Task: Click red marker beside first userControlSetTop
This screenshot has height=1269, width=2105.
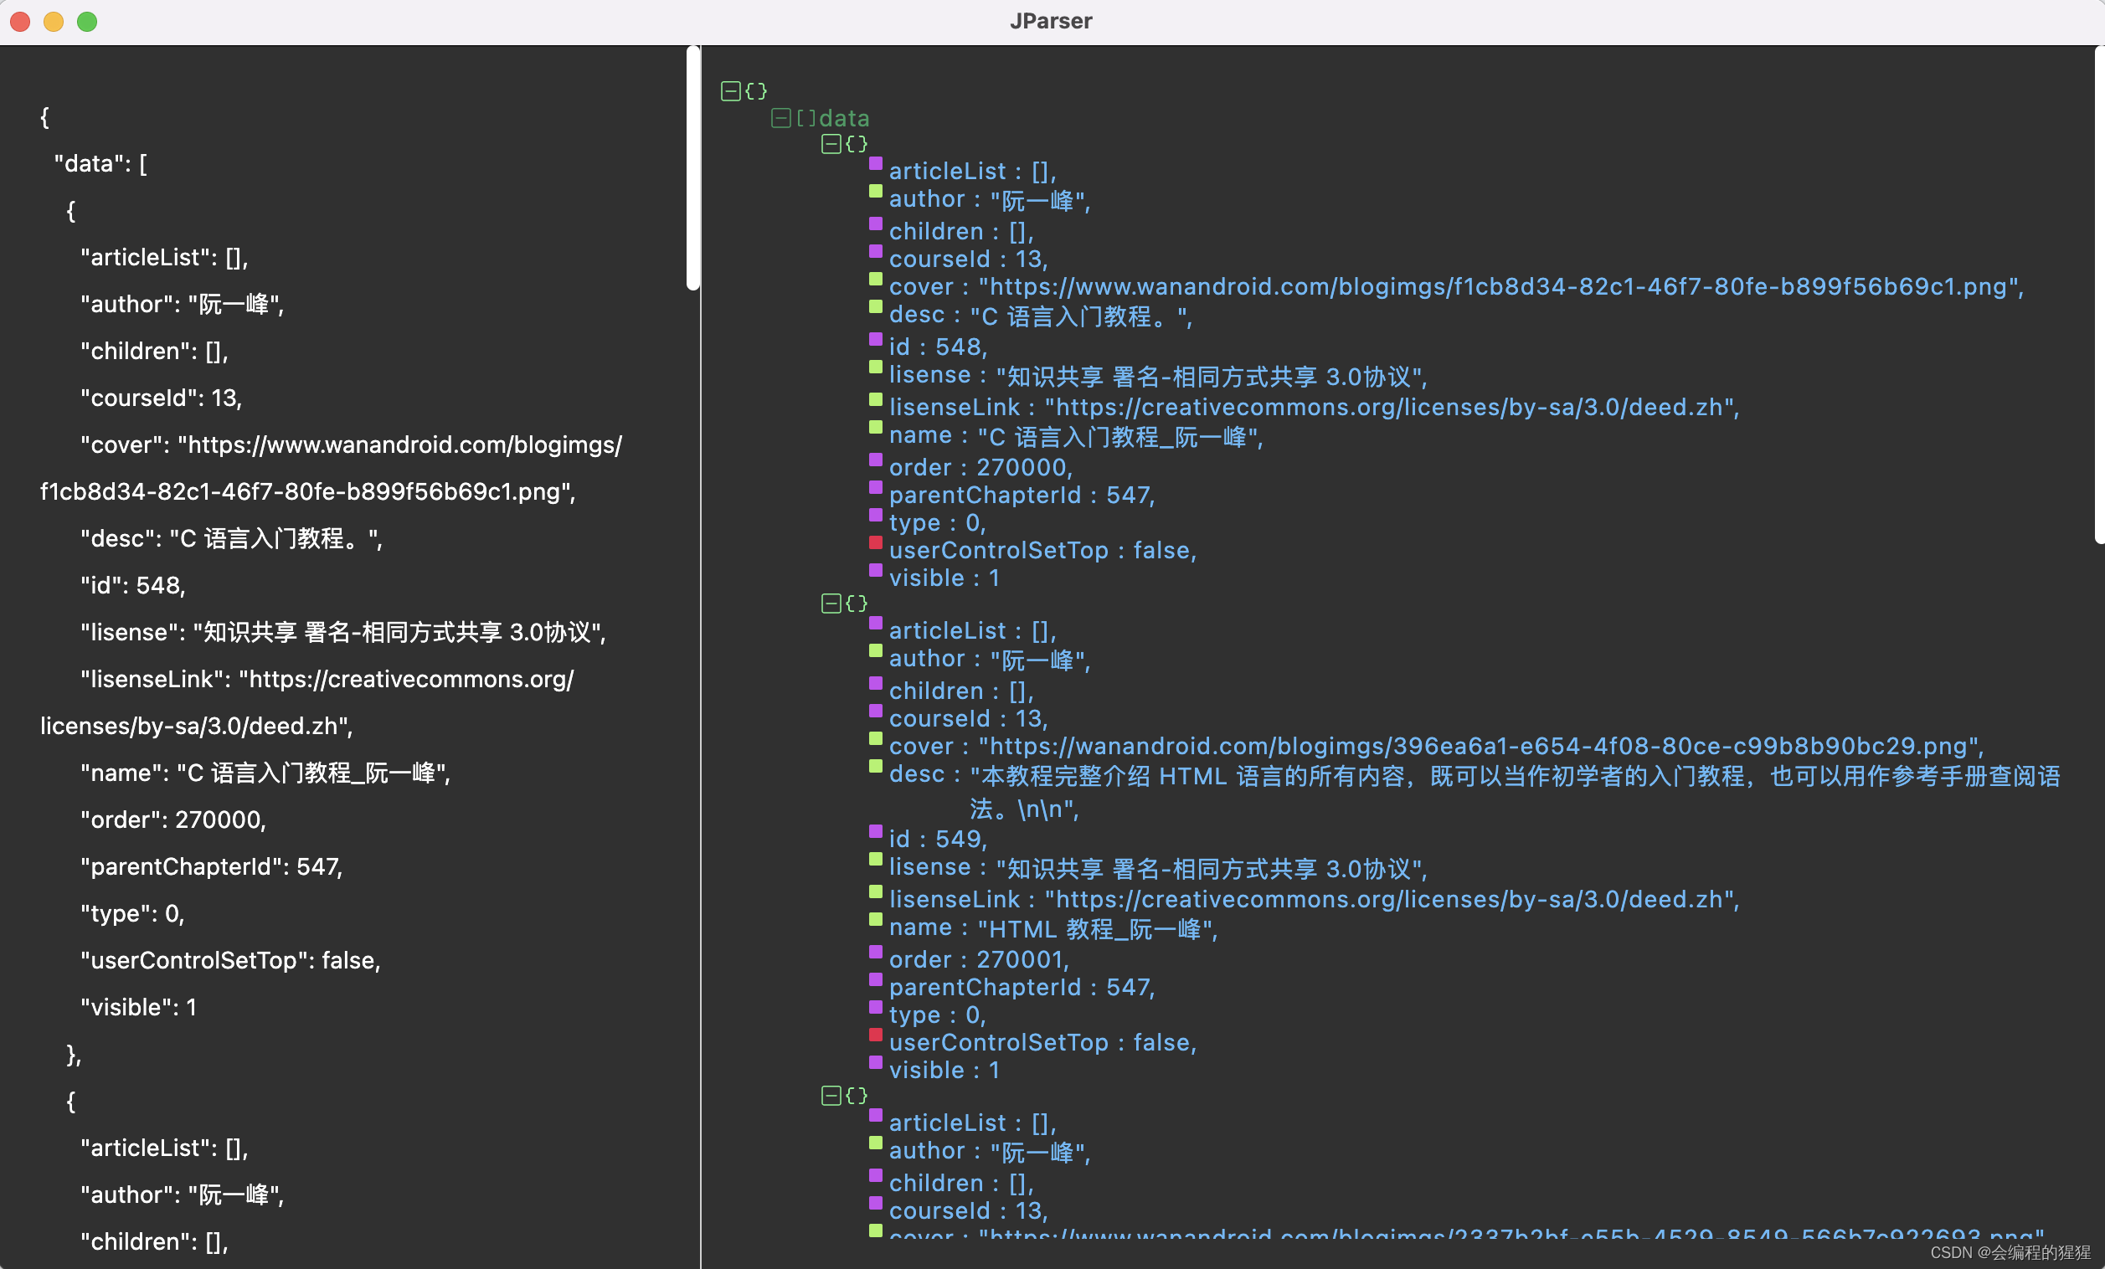Action: point(875,542)
